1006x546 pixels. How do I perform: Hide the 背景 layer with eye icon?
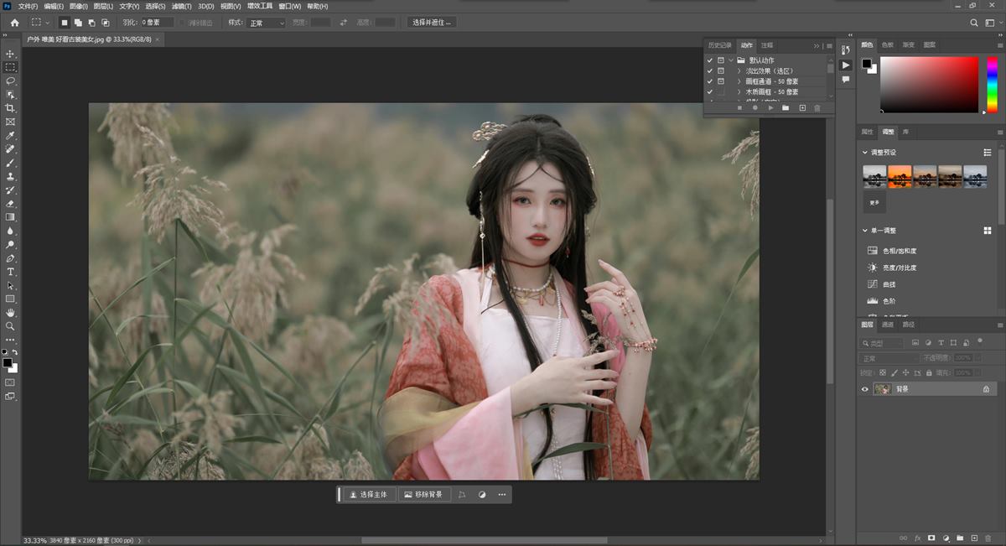click(866, 389)
